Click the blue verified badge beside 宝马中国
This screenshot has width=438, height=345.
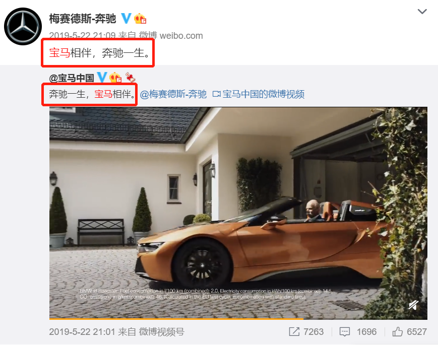(102, 78)
